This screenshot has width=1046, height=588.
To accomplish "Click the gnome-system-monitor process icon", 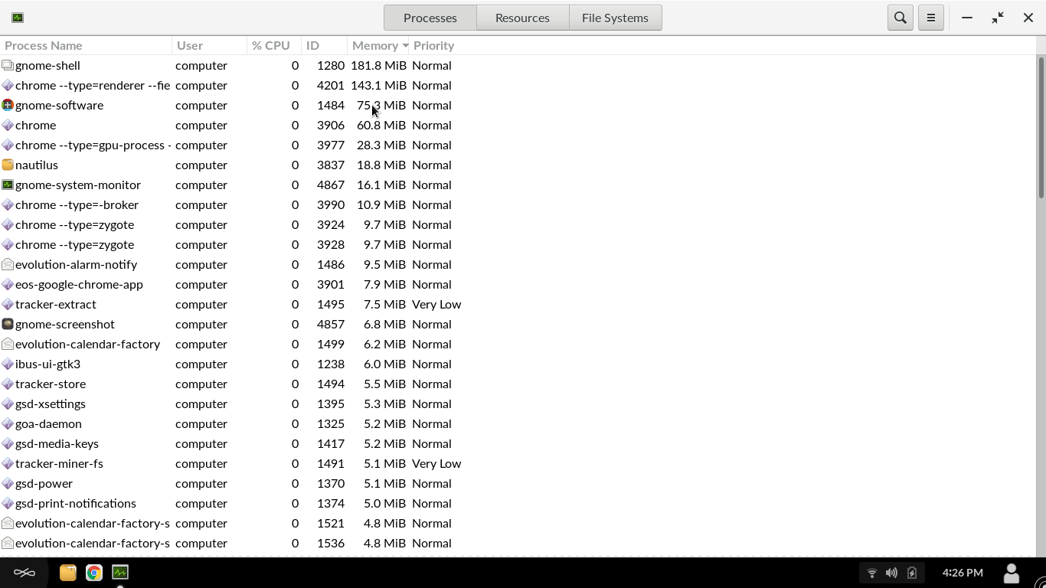I will coord(8,185).
